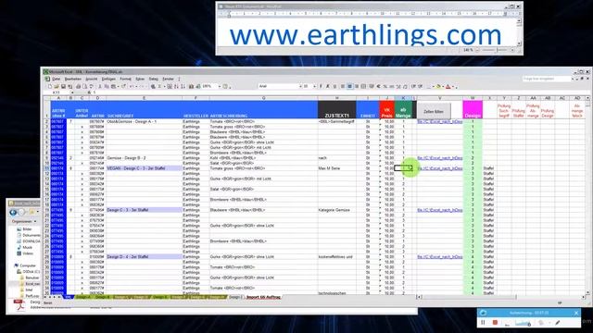Screen dimensions: 593x333
Task: Switch to the Design A sheet tab
Action: click(82, 297)
